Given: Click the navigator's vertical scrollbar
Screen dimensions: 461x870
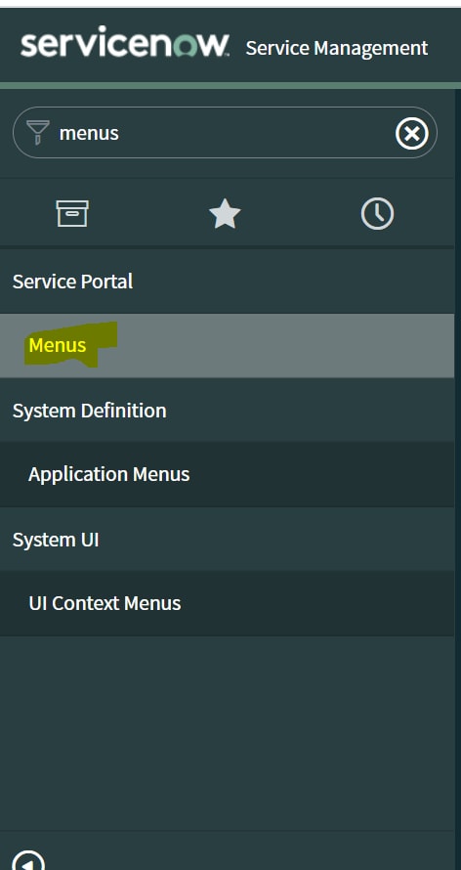Looking at the screenshot, I should pos(458,460).
